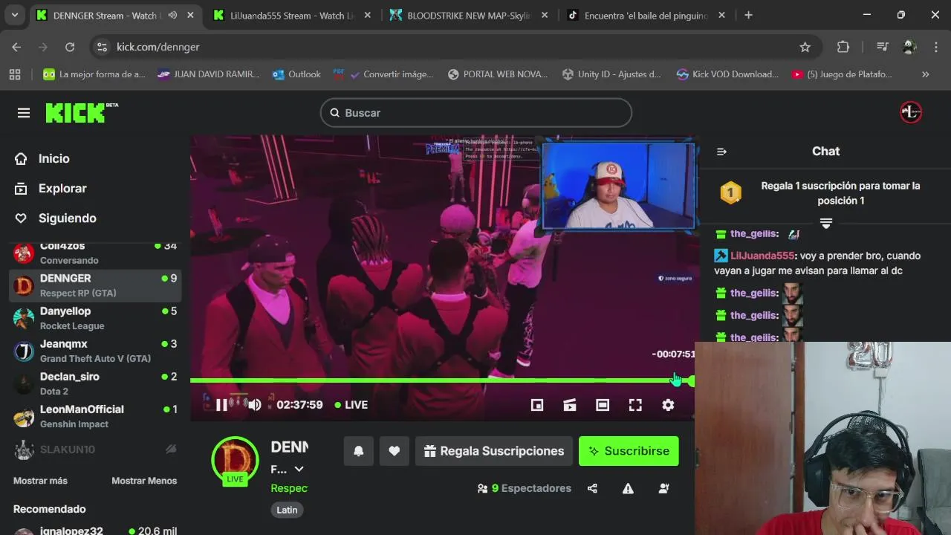Expand the gift leaderboard banner

pyautogui.click(x=825, y=223)
